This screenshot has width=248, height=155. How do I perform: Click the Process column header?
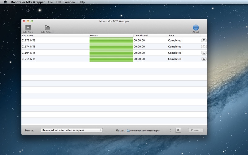click(x=111, y=36)
